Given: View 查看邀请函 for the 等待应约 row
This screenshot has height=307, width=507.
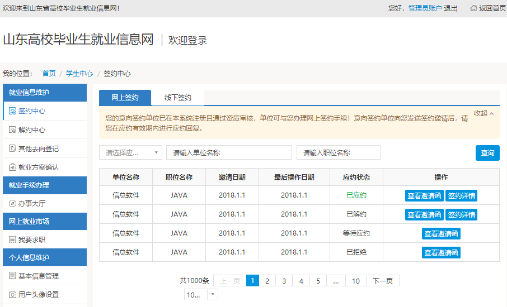Looking at the screenshot, I should tap(441, 234).
